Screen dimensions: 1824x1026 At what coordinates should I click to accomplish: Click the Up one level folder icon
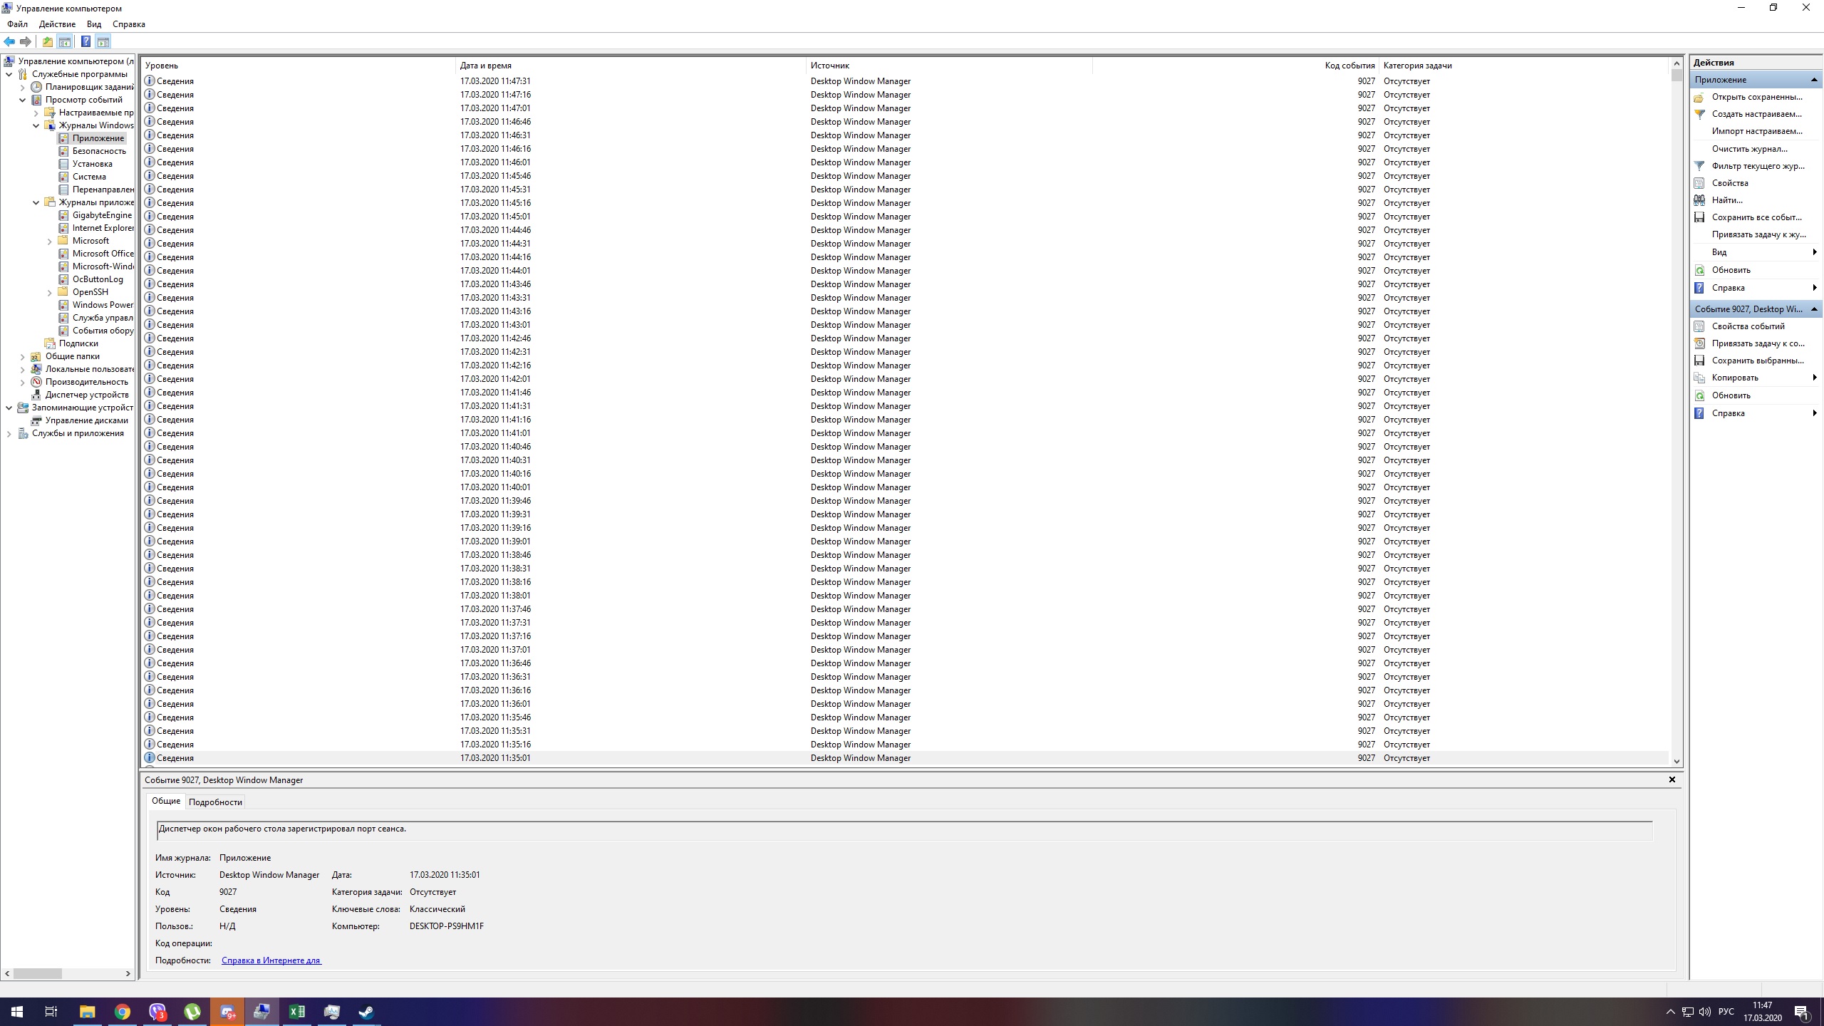pyautogui.click(x=47, y=41)
